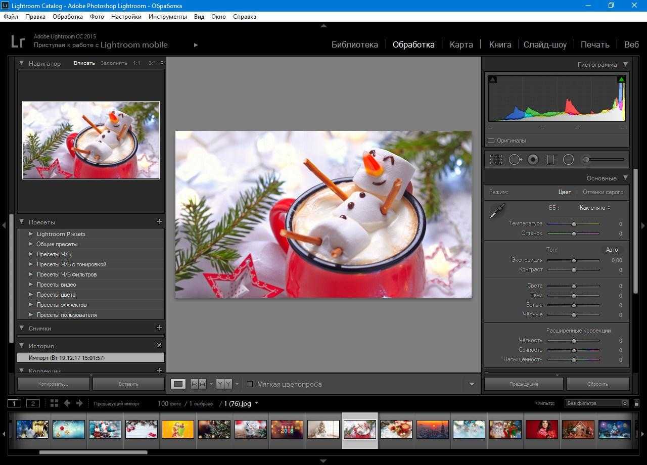The width and height of the screenshot is (647, 465).
Task: Select the Crop Overlay tool
Action: (x=496, y=160)
